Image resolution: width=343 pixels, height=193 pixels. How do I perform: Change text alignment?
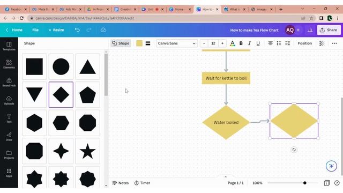click(270, 43)
